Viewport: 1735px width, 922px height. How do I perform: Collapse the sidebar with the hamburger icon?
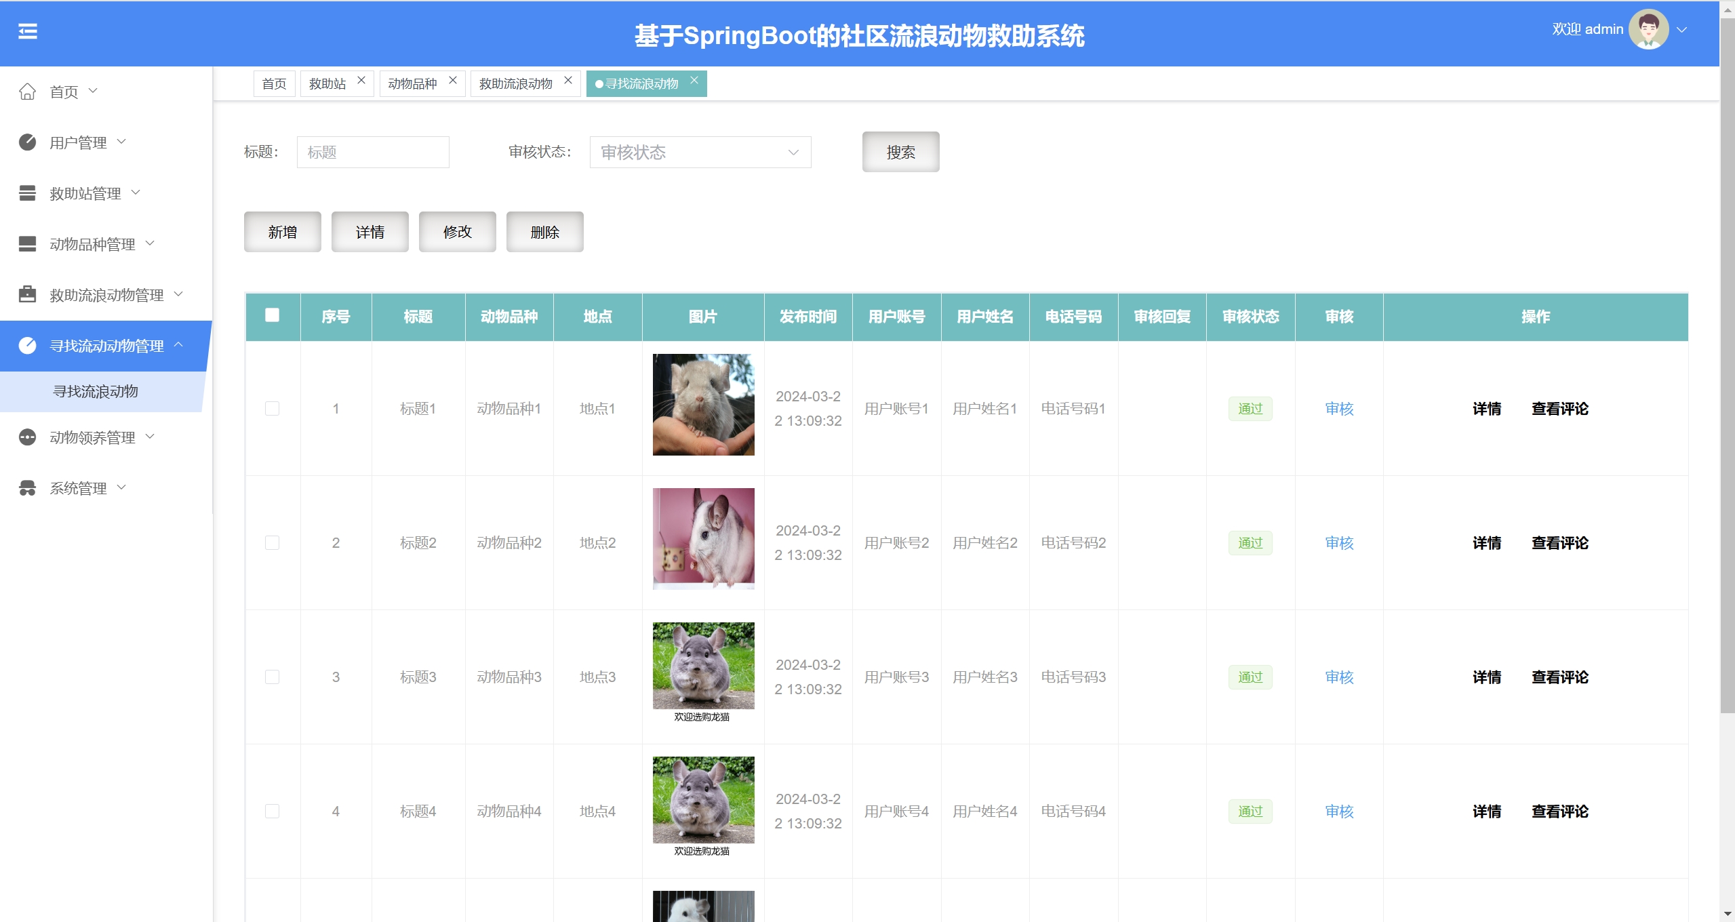(28, 31)
